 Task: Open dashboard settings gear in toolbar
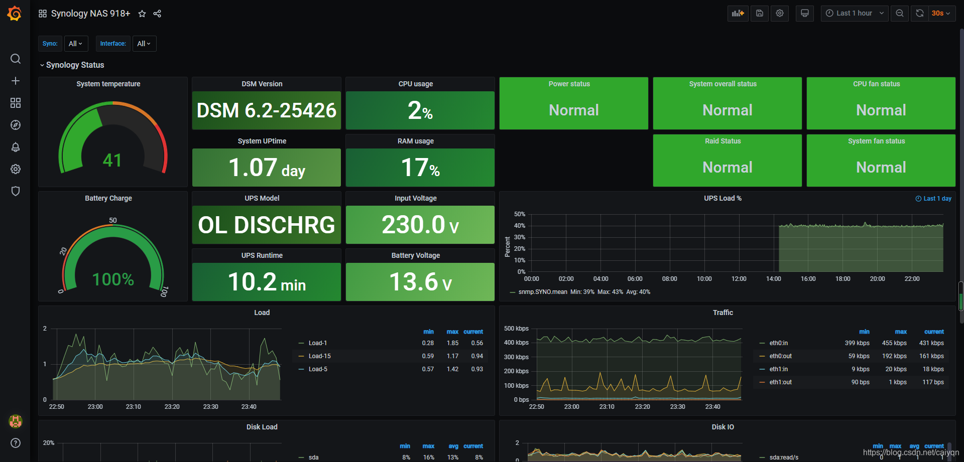780,14
